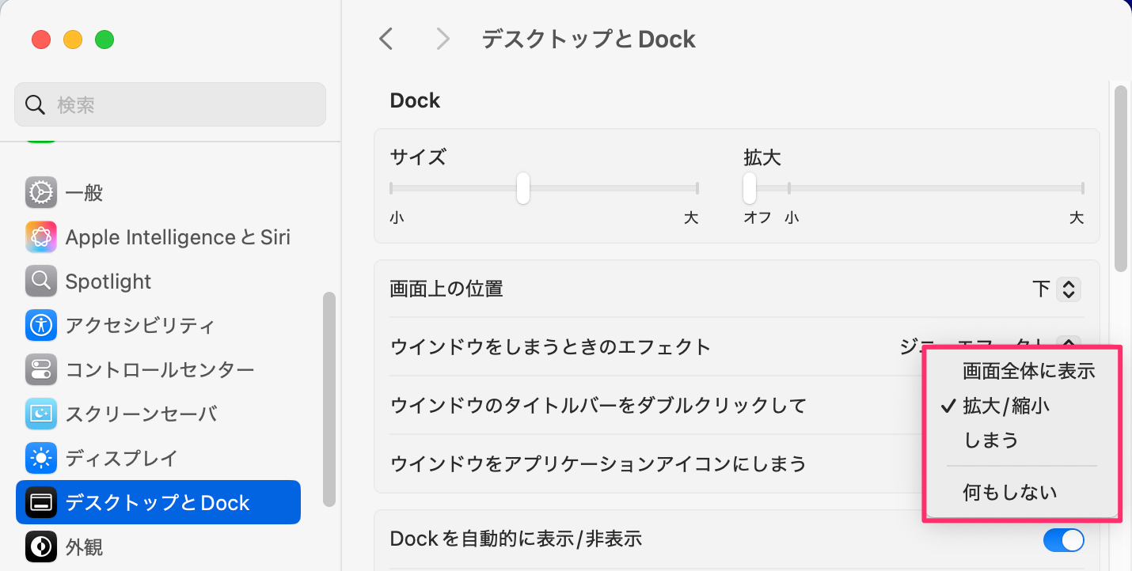Open 外観 (Appearance) settings icon
Screen dimensions: 1132x571
[x=40, y=546]
